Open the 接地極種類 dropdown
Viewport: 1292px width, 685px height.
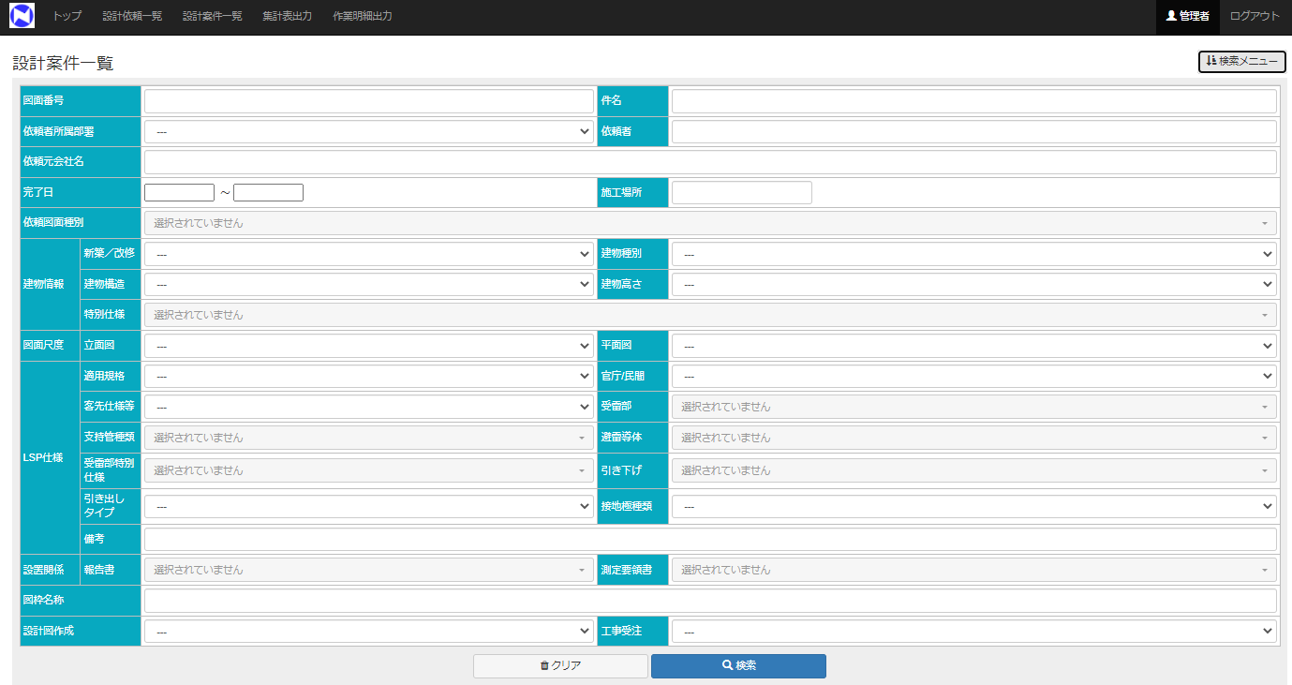point(973,506)
